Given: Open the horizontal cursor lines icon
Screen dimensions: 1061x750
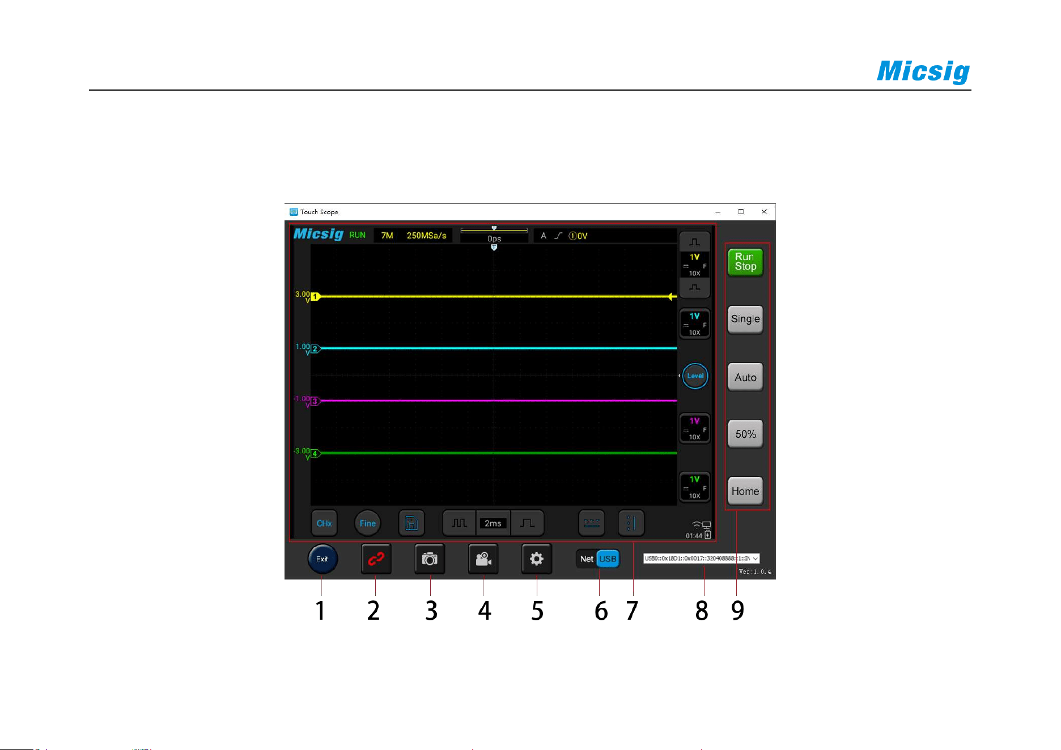Looking at the screenshot, I should click(592, 523).
